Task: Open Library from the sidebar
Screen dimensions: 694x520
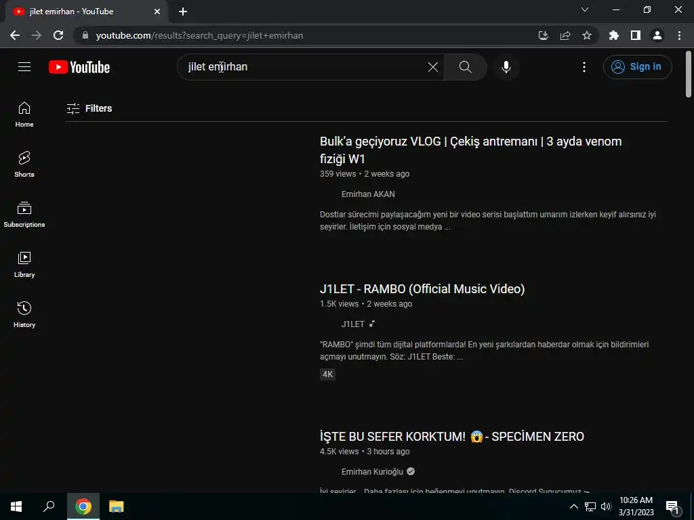Action: tap(24, 265)
